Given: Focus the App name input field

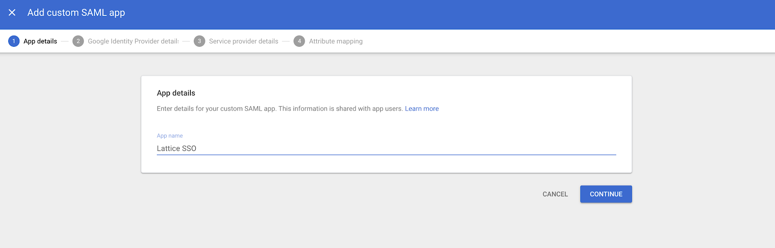Looking at the screenshot, I should [386, 148].
